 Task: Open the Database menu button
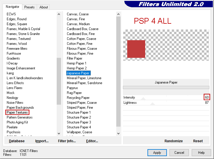(x=17, y=141)
